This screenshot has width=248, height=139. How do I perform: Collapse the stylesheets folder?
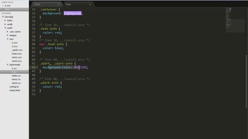tap(7, 64)
